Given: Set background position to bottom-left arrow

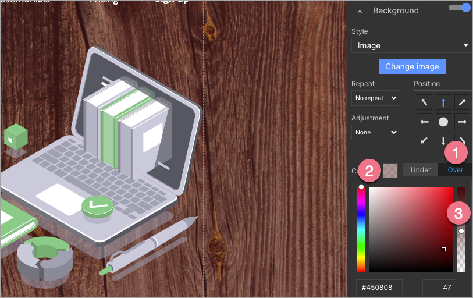Looking at the screenshot, I should 424,140.
